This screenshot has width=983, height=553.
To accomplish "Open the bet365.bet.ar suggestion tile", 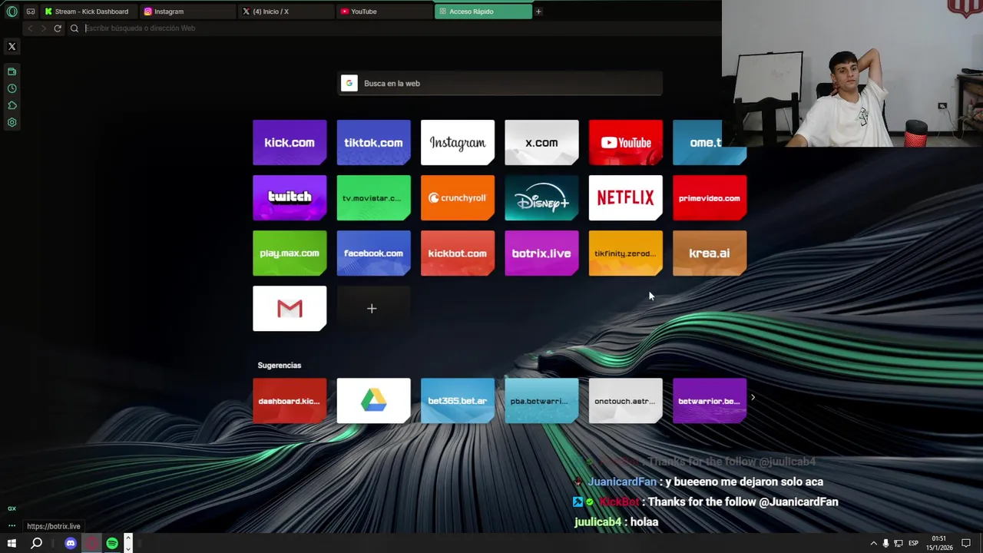I will pyautogui.click(x=458, y=401).
